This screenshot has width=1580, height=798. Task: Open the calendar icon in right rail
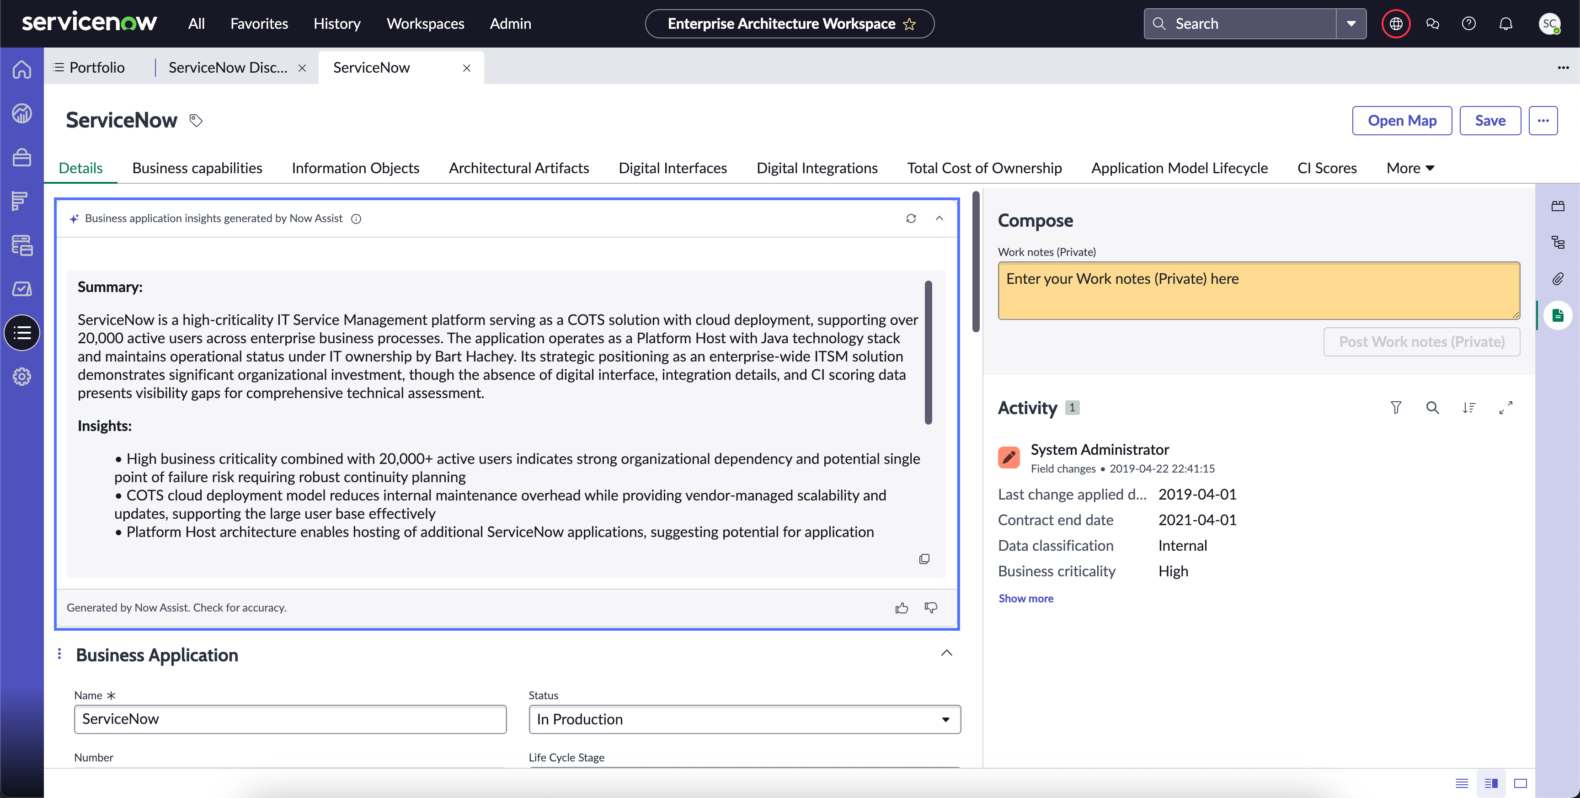[1558, 206]
